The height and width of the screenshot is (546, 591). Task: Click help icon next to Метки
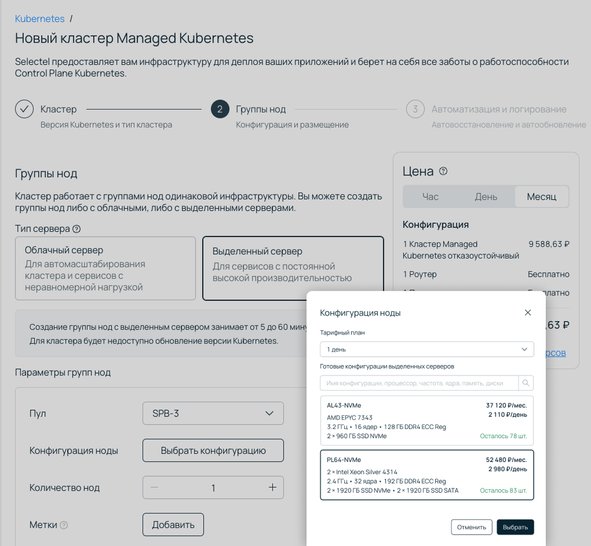pos(64,525)
